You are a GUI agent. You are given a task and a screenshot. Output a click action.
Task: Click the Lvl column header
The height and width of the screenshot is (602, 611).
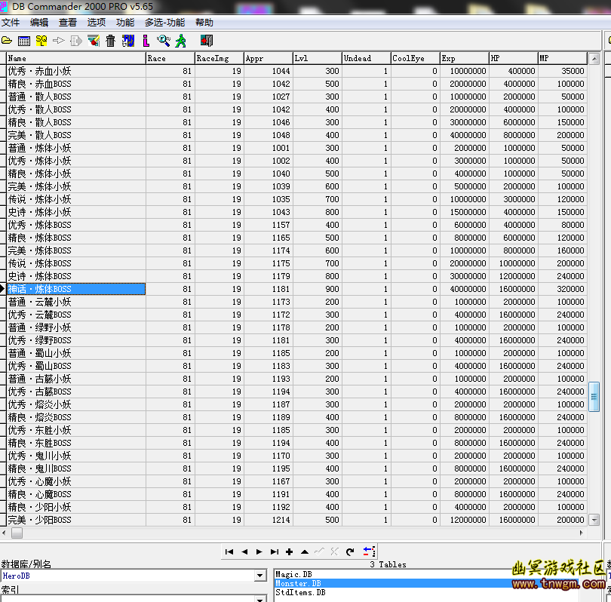pos(318,58)
